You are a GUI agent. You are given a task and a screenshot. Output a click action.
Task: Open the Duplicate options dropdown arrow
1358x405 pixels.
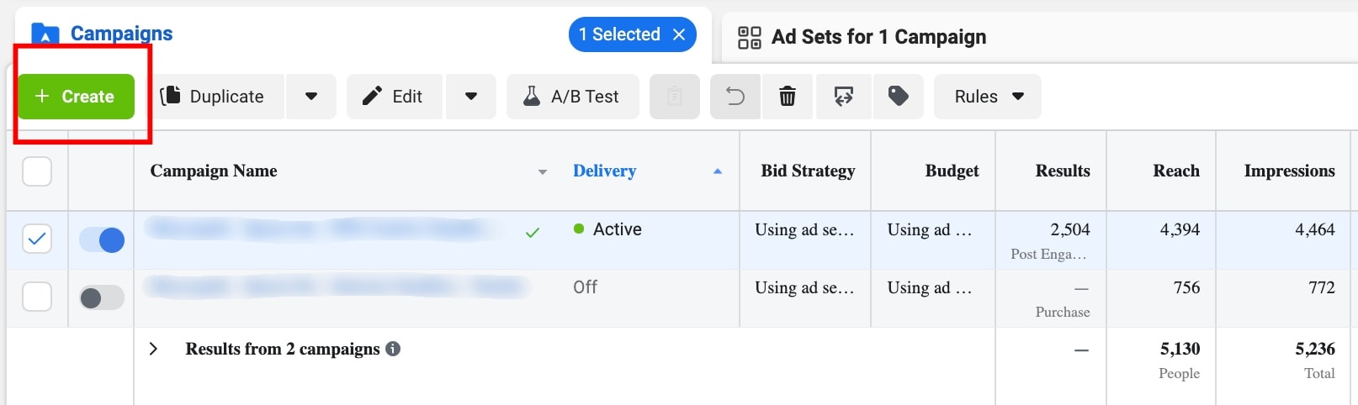point(311,97)
